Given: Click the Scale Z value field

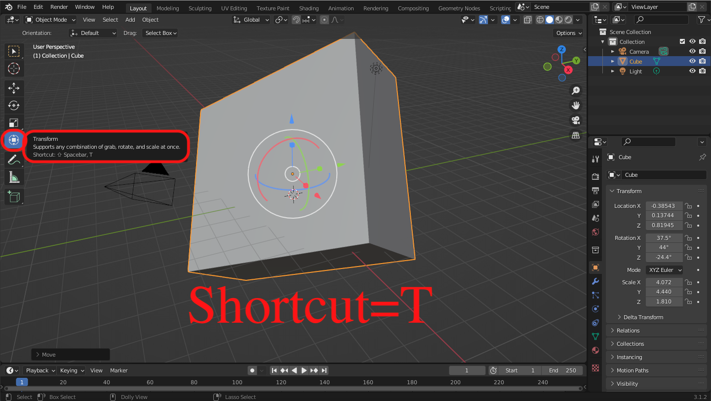Looking at the screenshot, I should pos(664,301).
